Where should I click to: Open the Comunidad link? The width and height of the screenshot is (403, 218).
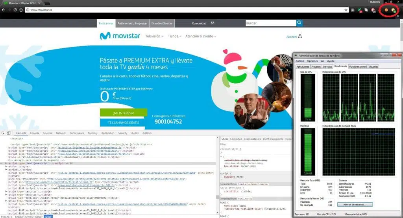[x=199, y=23]
